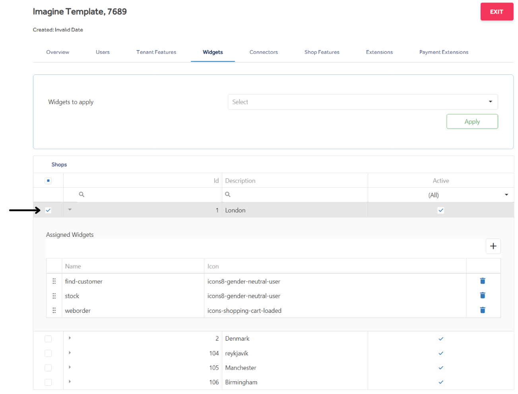This screenshot has width=518, height=394.
Task: Click the green Apply button
Action: 472,121
